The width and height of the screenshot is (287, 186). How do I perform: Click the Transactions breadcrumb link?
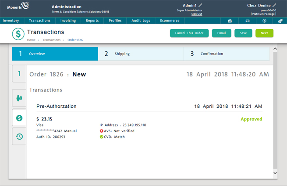[x=51, y=40]
